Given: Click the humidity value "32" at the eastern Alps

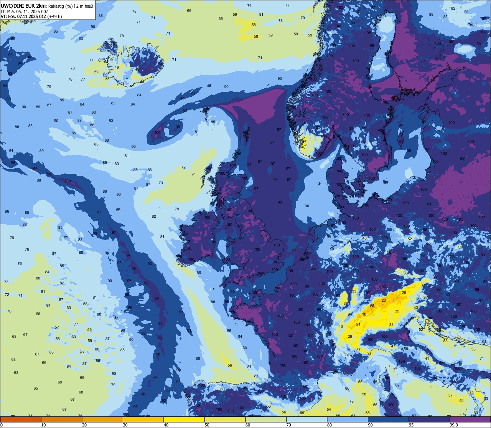Looking at the screenshot, I should point(423,285).
